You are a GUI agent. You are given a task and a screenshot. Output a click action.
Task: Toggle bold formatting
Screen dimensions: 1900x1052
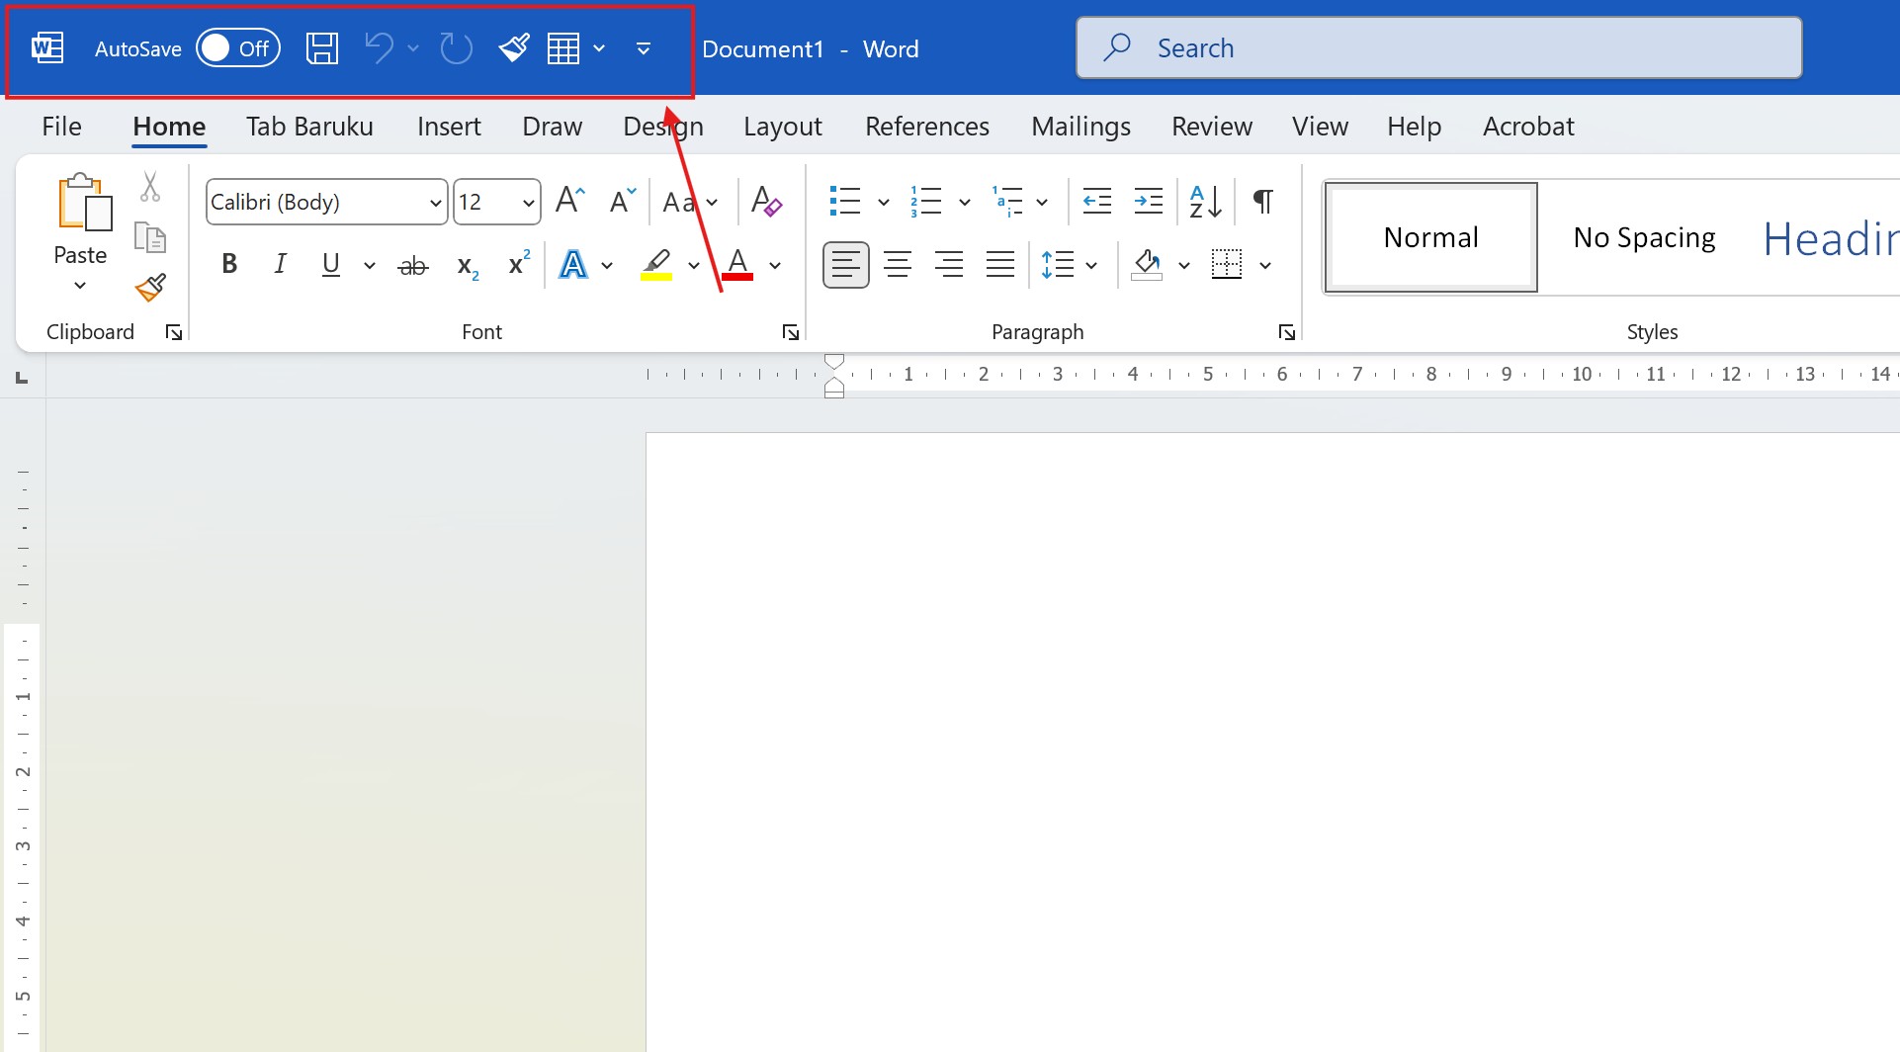point(229,265)
